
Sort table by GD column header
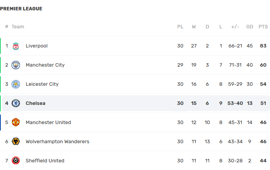pos(250,27)
